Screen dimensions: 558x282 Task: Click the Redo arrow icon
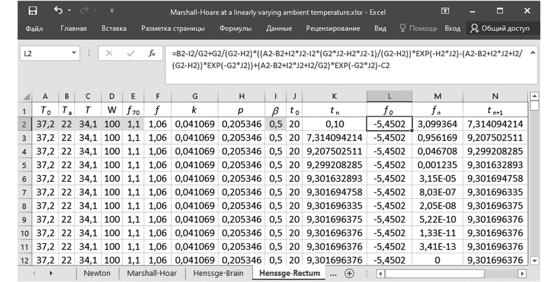coord(84,11)
